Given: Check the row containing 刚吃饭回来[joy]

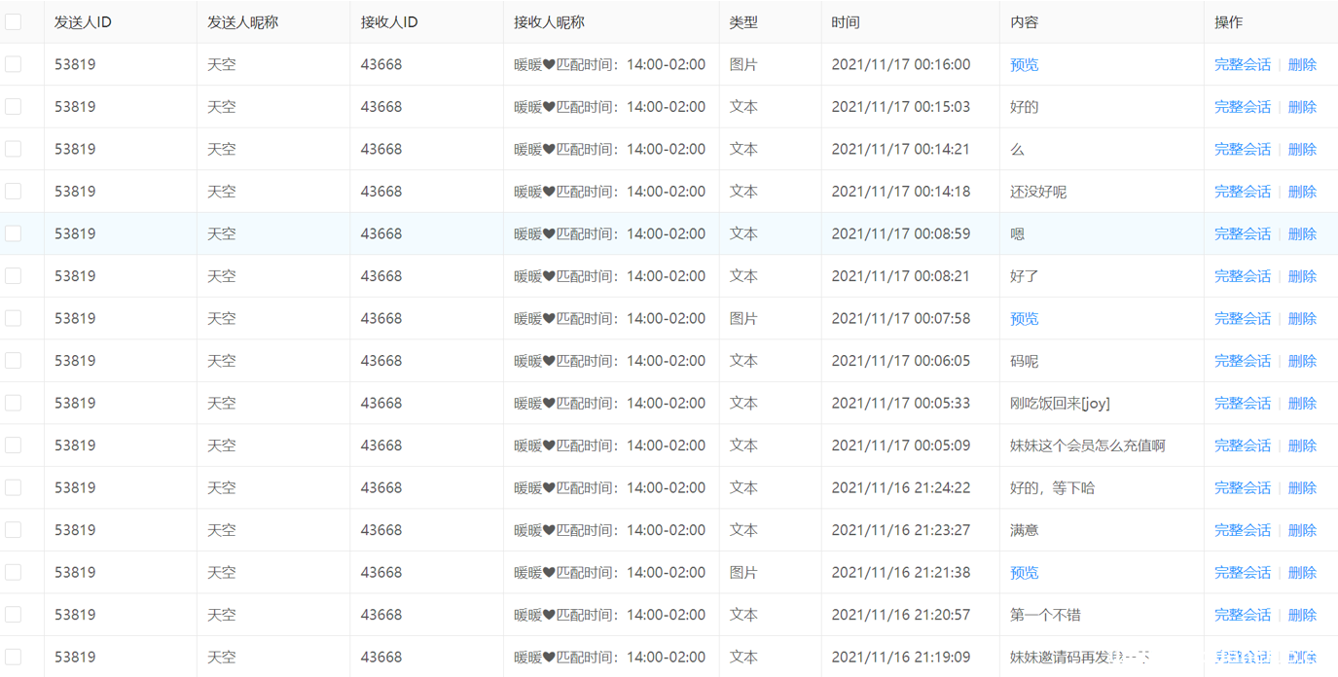Looking at the screenshot, I should pos(14,403).
